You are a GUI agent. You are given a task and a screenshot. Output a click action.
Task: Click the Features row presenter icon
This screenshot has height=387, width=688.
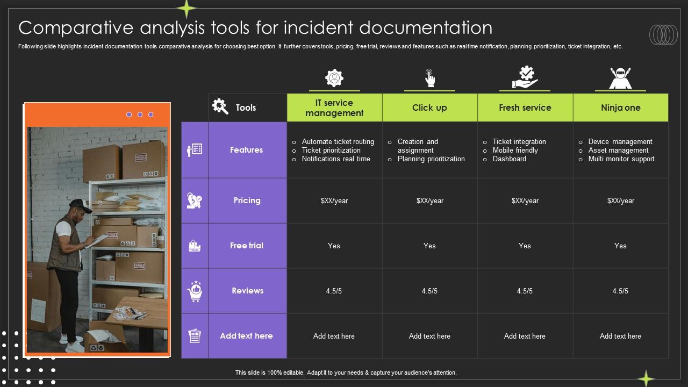pos(195,150)
